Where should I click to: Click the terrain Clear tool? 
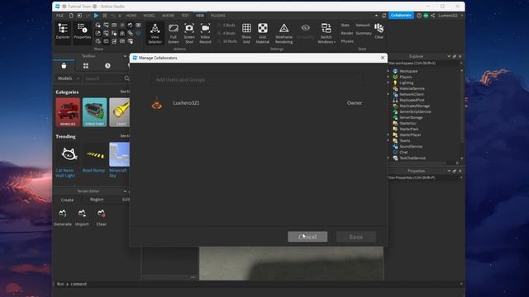[x=101, y=218]
